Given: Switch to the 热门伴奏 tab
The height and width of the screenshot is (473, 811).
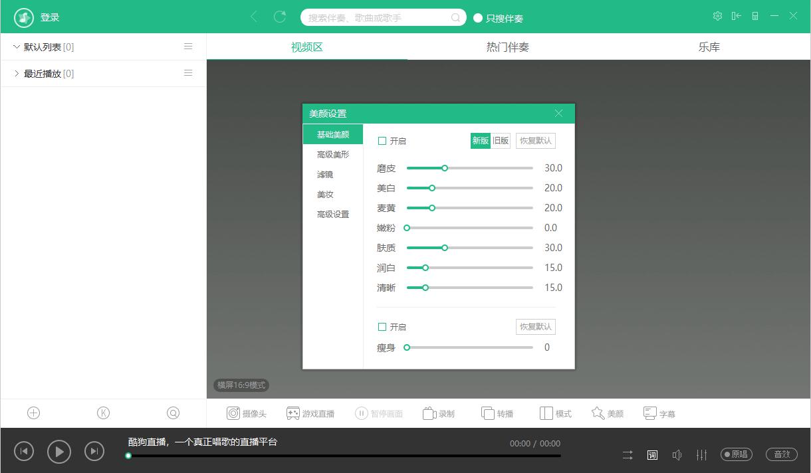Looking at the screenshot, I should (x=508, y=47).
